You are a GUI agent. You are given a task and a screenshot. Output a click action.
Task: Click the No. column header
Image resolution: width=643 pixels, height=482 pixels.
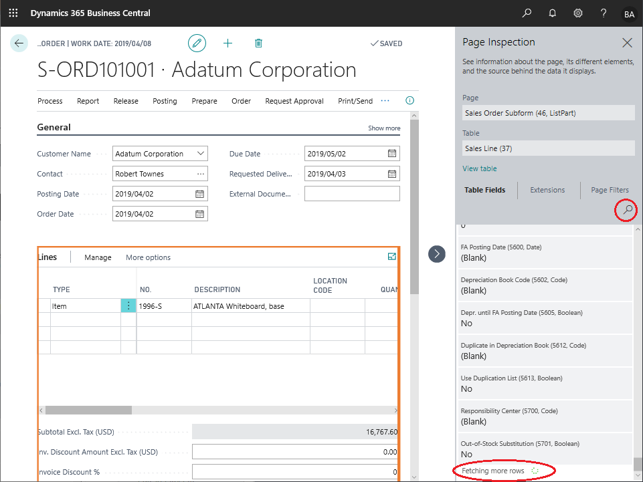(x=146, y=289)
